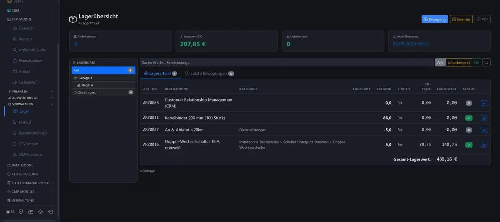Image resolution: width=500 pixels, height=222 pixels.
Task: Click article number AR20031
Action: (151, 118)
